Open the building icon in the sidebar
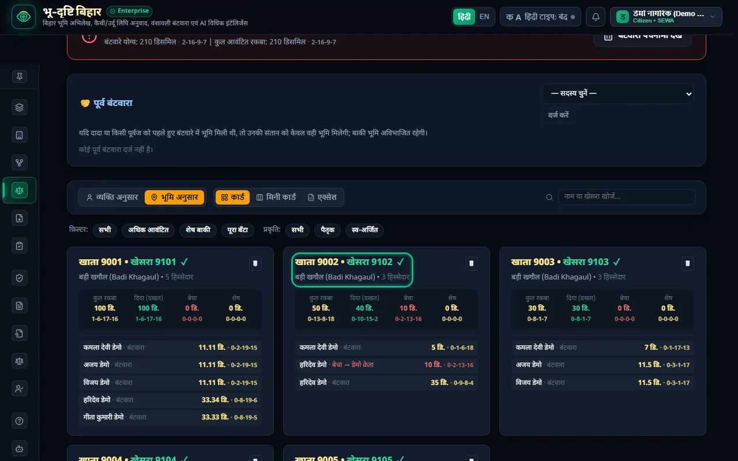The height and width of the screenshot is (461, 738). click(20, 135)
